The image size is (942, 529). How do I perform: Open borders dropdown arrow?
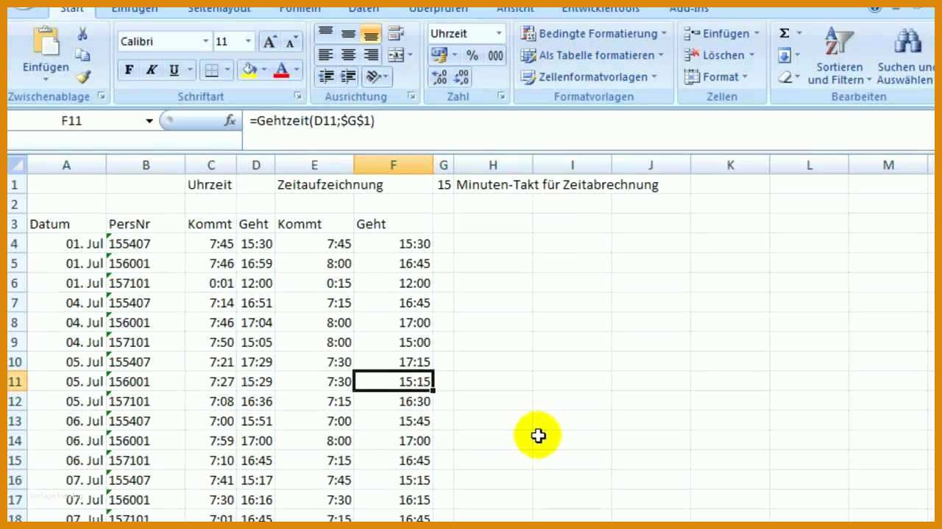[228, 71]
